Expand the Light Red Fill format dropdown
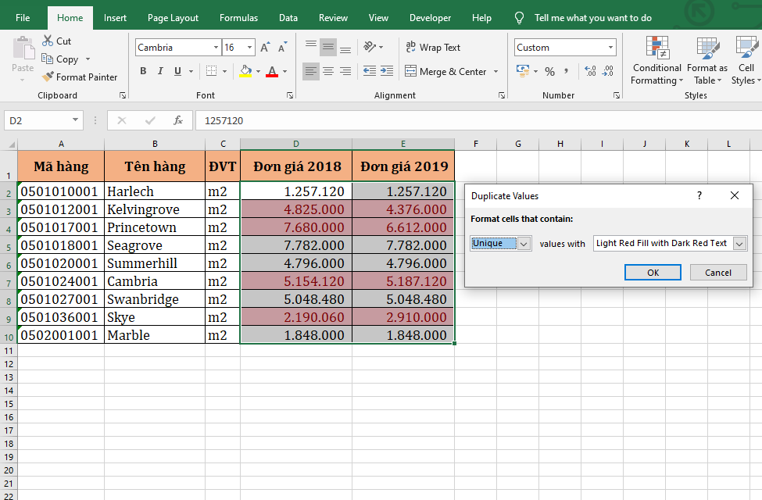This screenshot has height=500, width=762. tap(739, 244)
